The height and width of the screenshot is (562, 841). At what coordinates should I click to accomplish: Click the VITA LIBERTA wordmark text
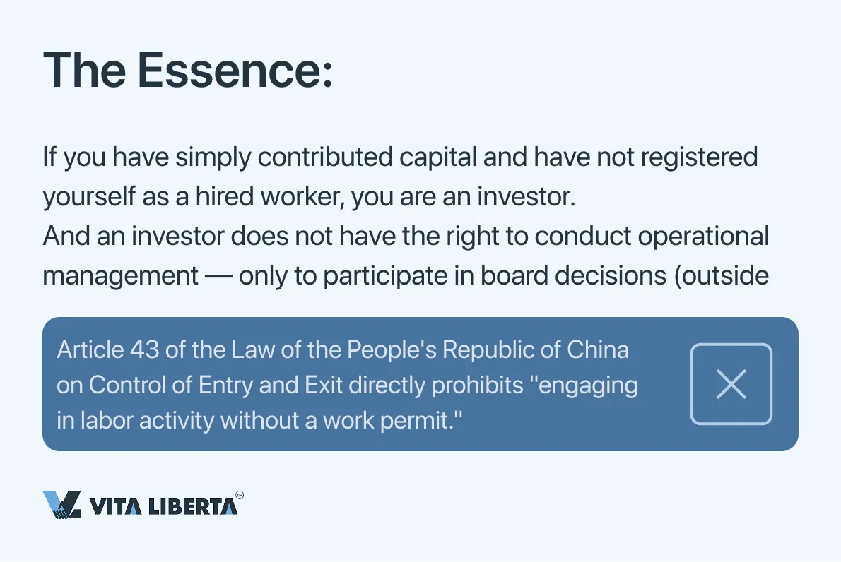[163, 506]
